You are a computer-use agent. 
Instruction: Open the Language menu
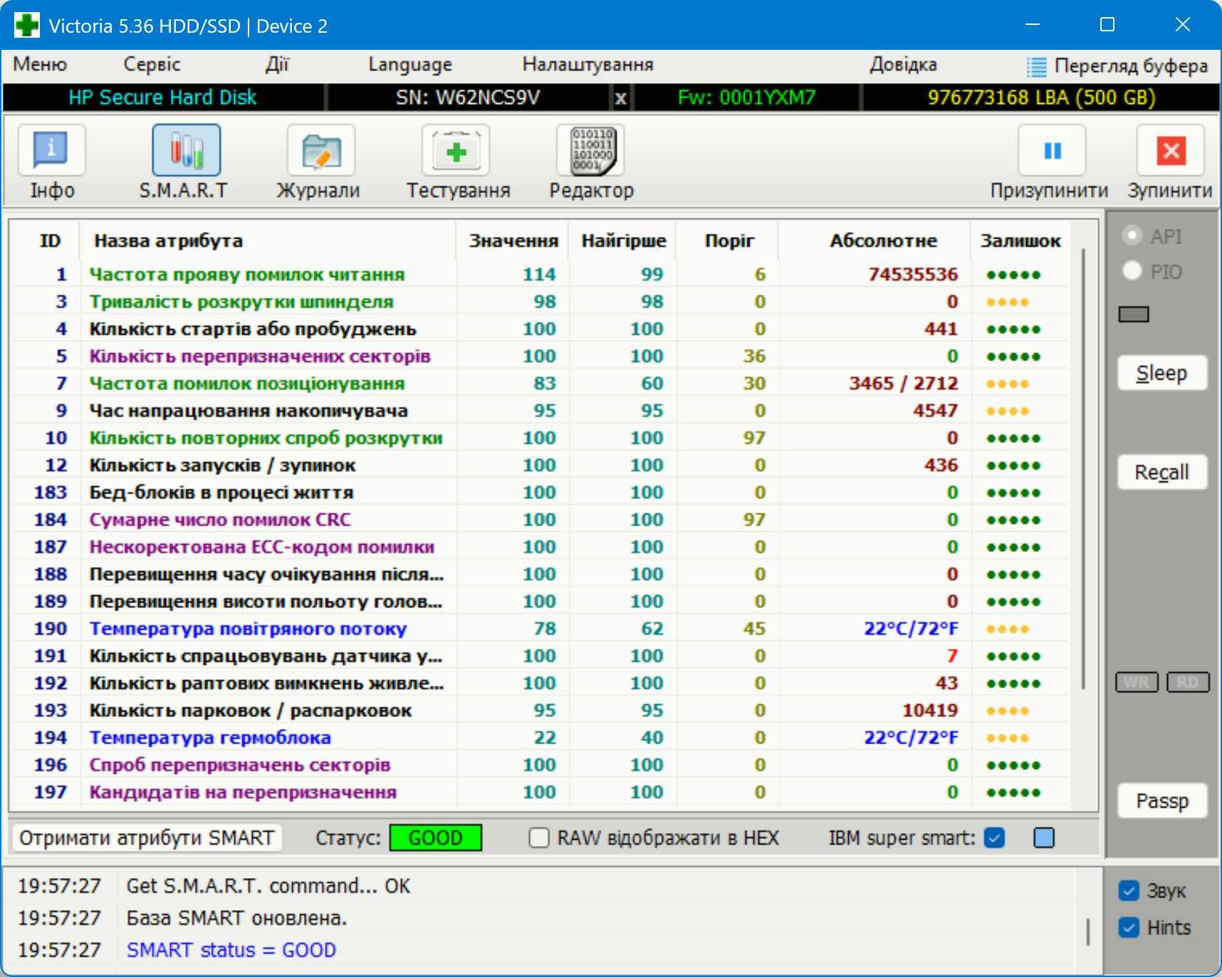pyautogui.click(x=410, y=65)
